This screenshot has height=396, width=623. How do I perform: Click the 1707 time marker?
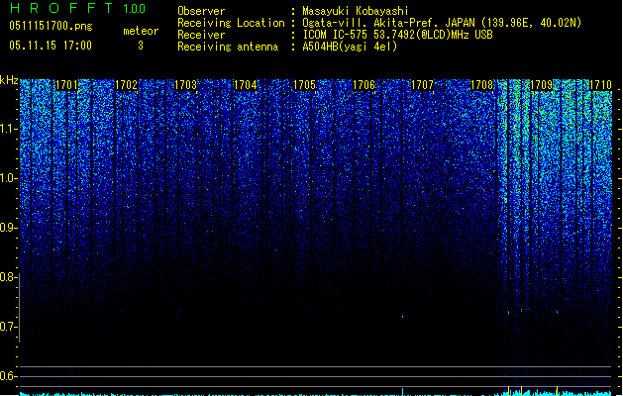[422, 85]
